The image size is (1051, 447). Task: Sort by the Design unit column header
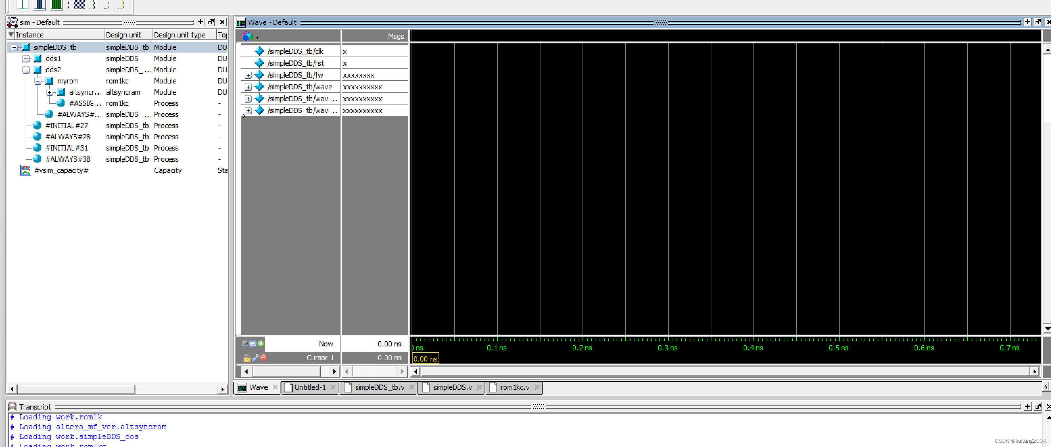click(124, 35)
